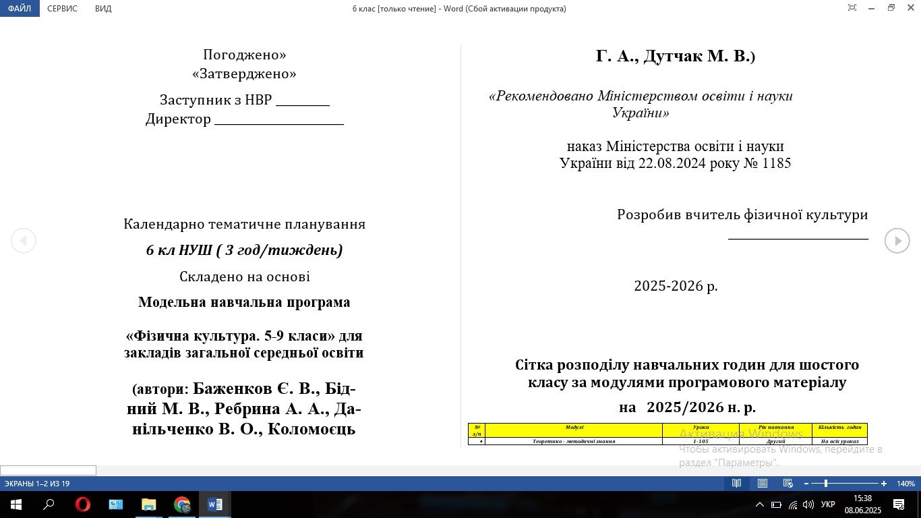Click the zoom out minus button
921x518 pixels.
click(806, 484)
